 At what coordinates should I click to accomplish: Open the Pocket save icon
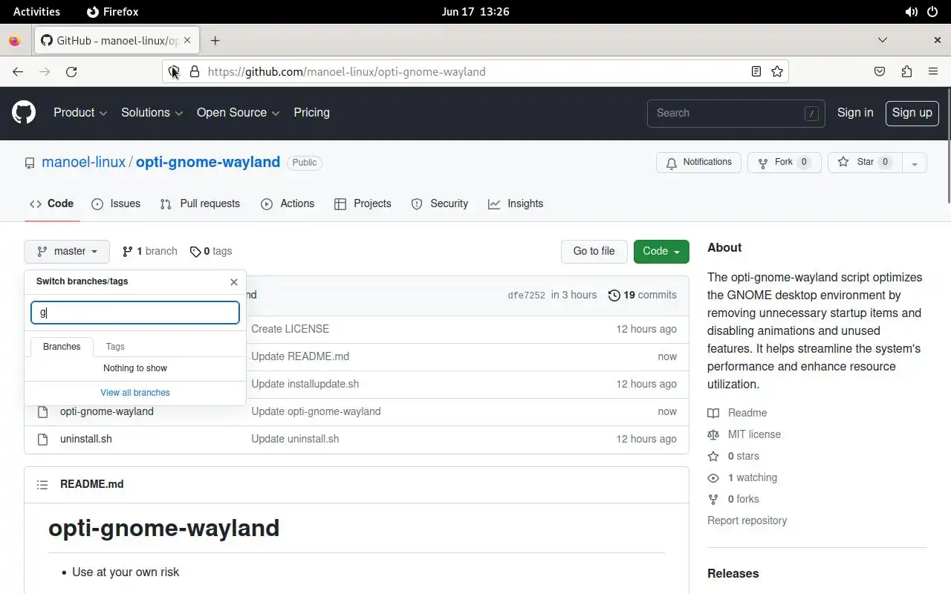point(880,71)
